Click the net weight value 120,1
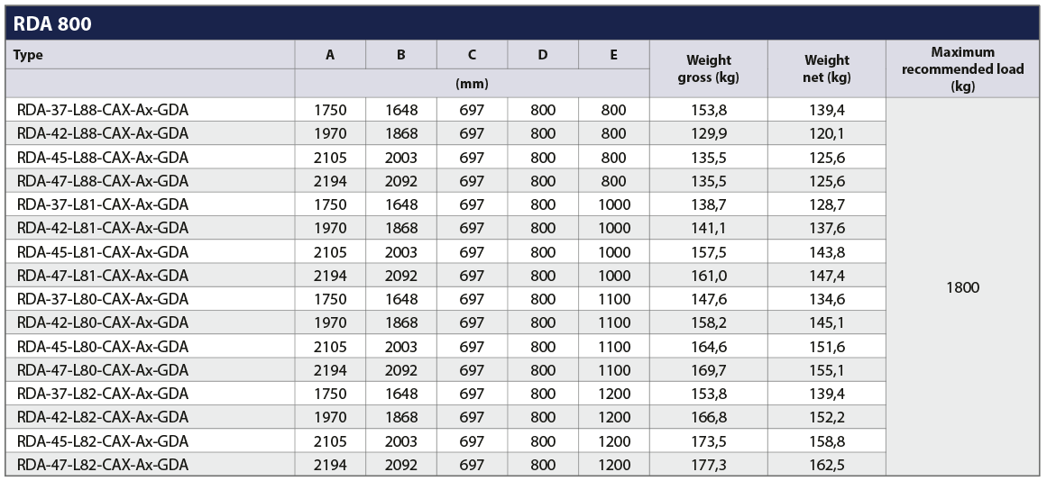 827,133
